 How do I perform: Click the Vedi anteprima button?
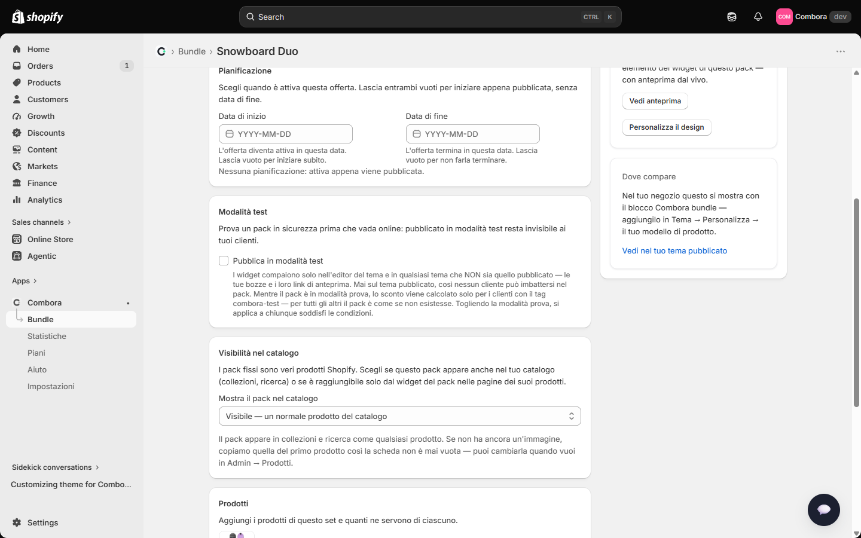tap(655, 101)
